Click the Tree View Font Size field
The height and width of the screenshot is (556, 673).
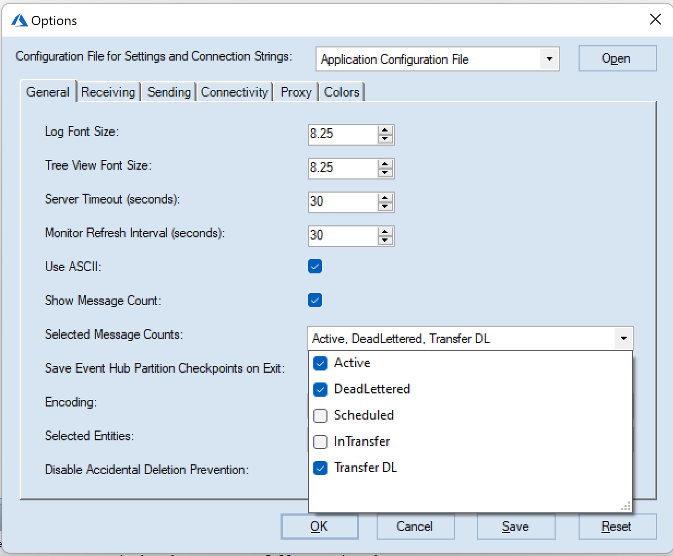(x=343, y=168)
